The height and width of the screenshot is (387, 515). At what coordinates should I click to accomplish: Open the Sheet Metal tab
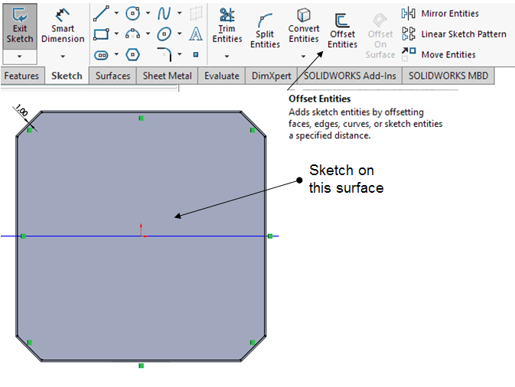click(x=167, y=76)
